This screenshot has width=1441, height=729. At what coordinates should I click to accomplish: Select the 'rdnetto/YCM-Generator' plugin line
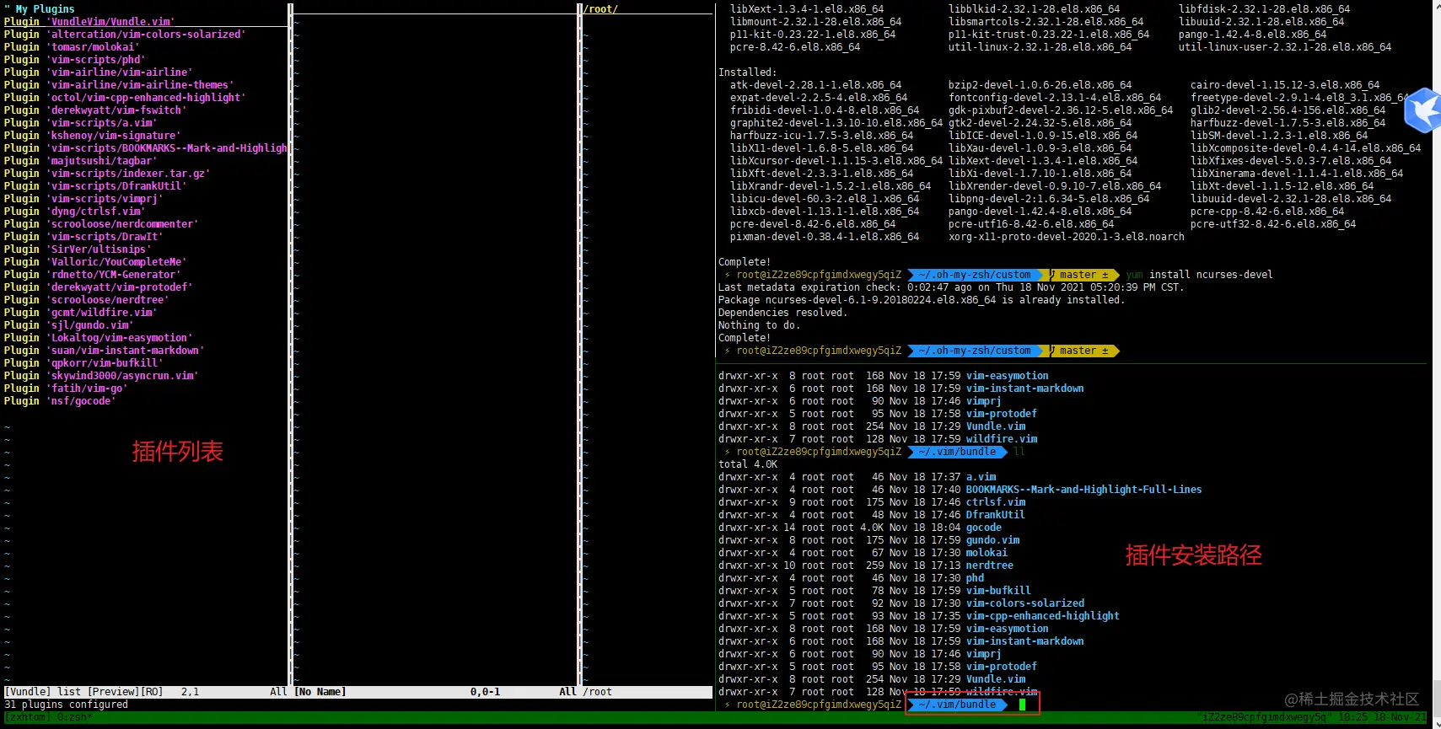click(92, 275)
